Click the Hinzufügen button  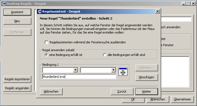tap(147, 77)
